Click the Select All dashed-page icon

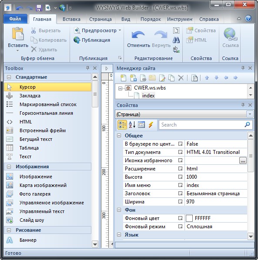pyautogui.click(x=176, y=30)
